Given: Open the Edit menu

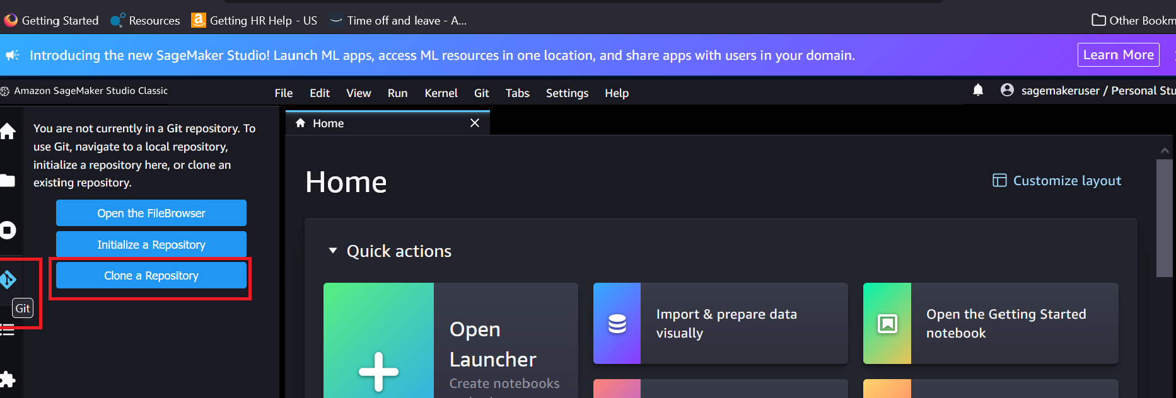Looking at the screenshot, I should [320, 93].
